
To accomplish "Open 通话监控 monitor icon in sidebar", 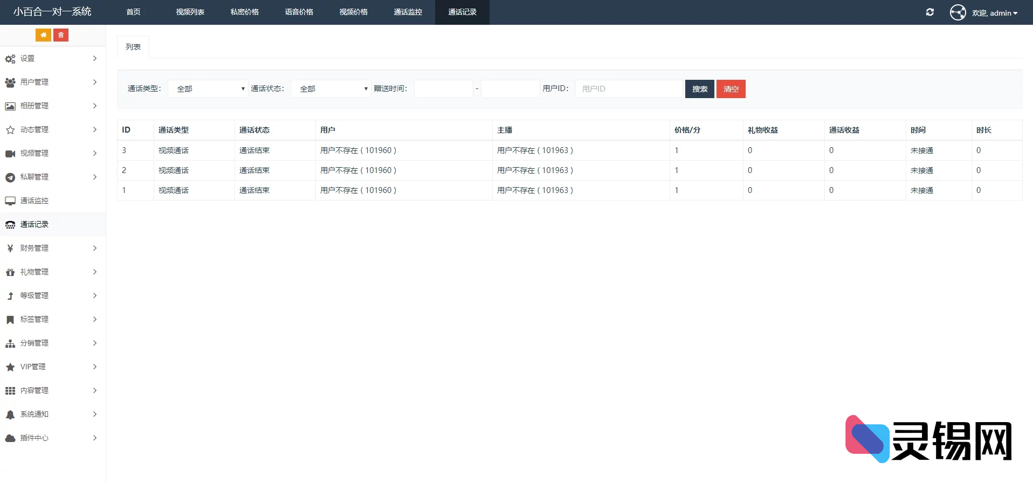I will [x=10, y=201].
